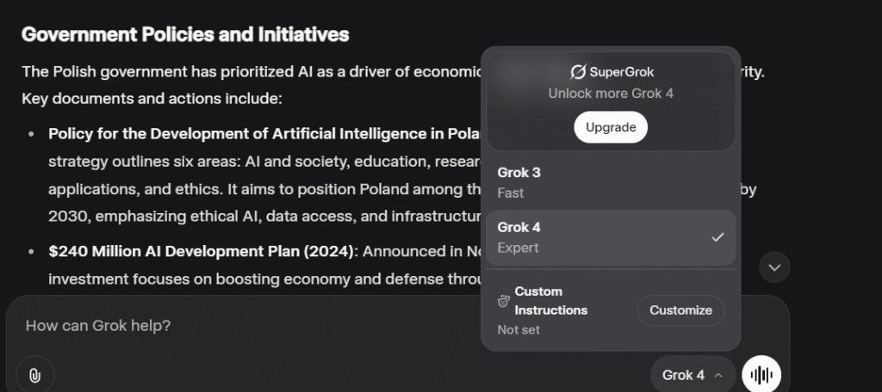
Task: Click the Custom Instructions face icon
Action: point(504,302)
